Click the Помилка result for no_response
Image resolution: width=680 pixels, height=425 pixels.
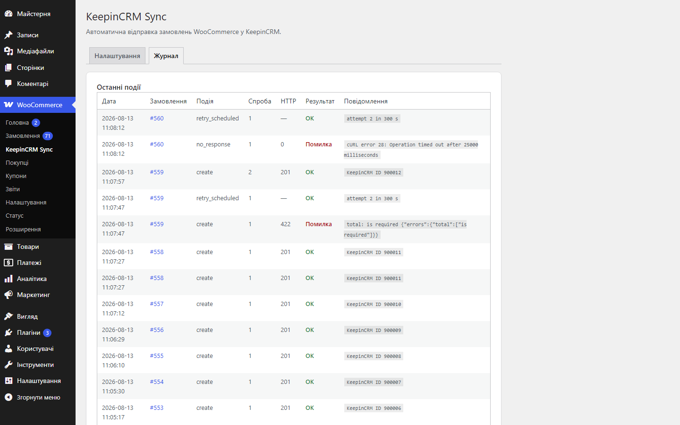pyautogui.click(x=319, y=144)
